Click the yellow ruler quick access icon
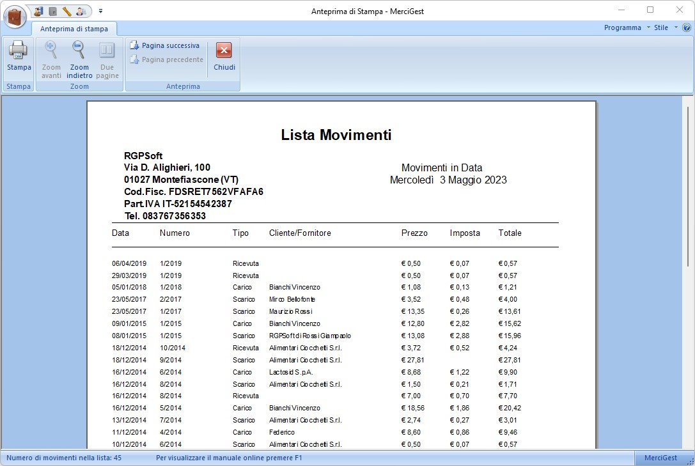Viewport: 695px width, 466px height. pos(67,11)
